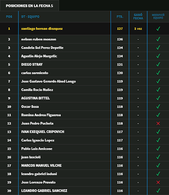Click green check for Jose Gustavo Gerardo Abad Longo

[x=158, y=81]
